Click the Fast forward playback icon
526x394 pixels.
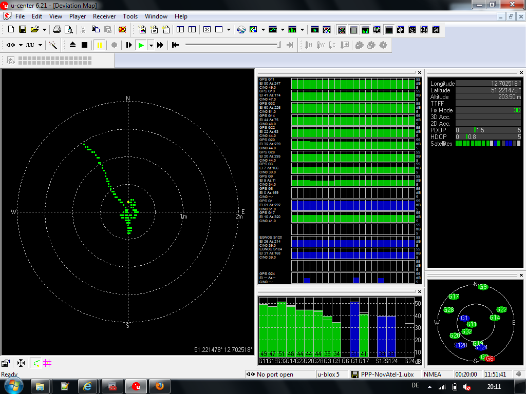pyautogui.click(x=160, y=45)
